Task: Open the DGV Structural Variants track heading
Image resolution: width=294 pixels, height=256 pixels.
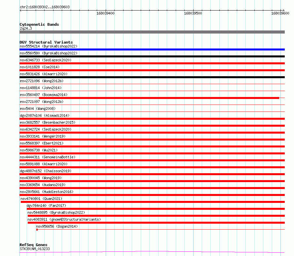Action: (x=46, y=42)
